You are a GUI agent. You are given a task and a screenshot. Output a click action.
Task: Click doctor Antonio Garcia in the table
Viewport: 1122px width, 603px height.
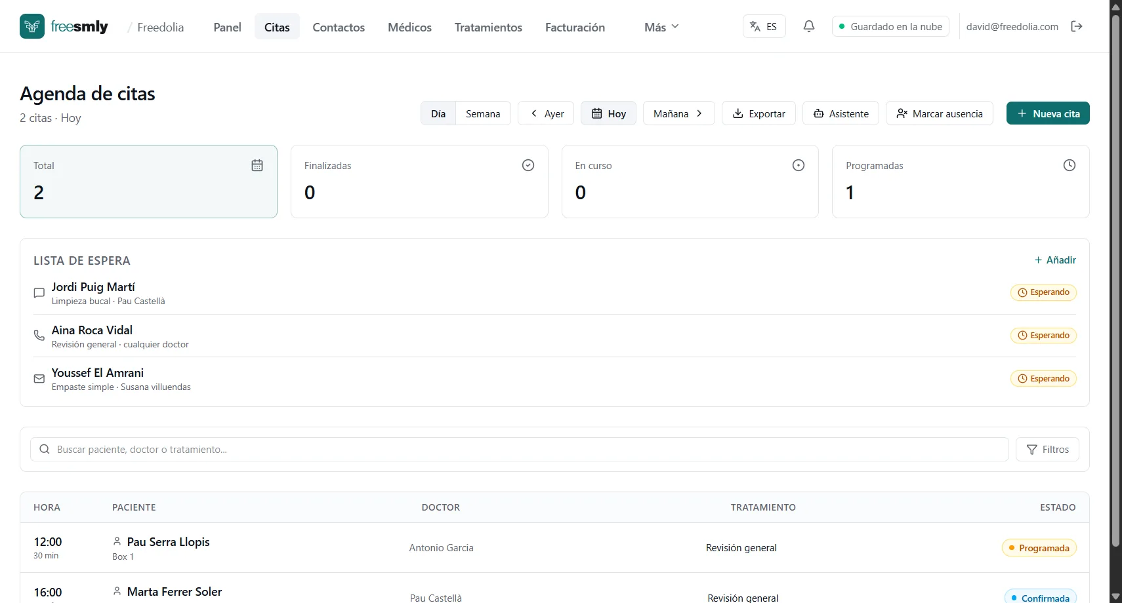click(x=441, y=548)
